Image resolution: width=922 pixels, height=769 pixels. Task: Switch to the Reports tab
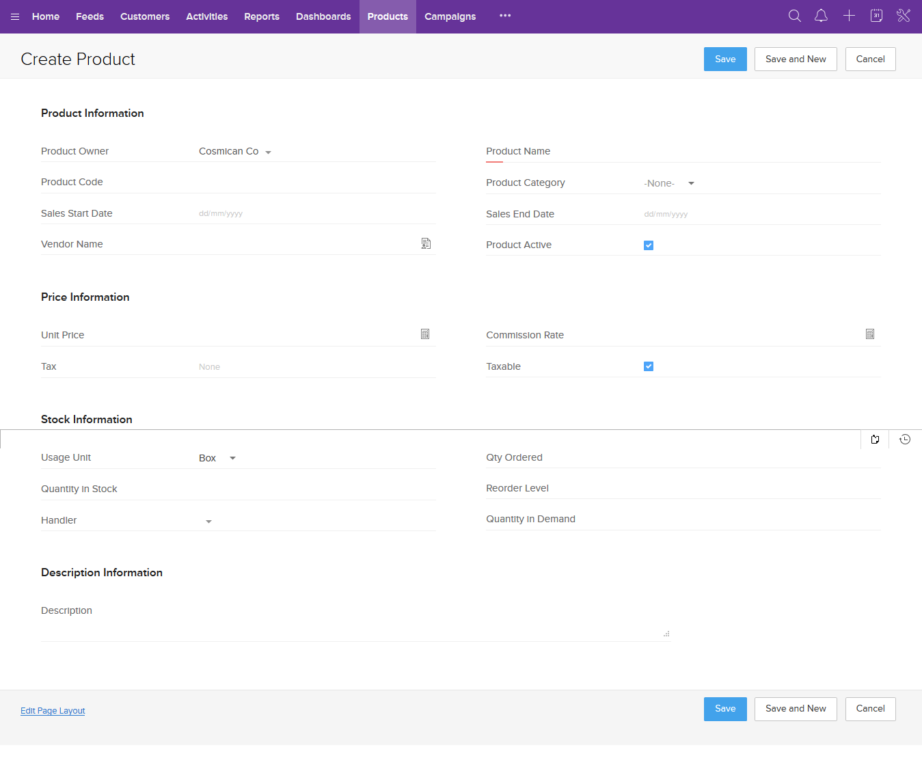tap(262, 16)
